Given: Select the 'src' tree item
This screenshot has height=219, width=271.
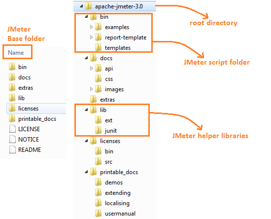Looking at the screenshot, I should [108, 162].
